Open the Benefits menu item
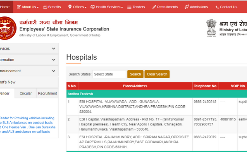 click(52, 7)
